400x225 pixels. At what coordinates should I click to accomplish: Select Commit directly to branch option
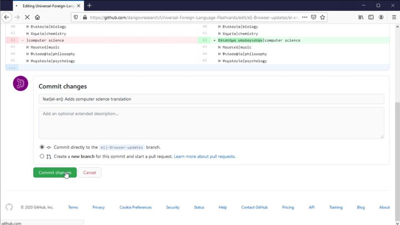click(42, 147)
